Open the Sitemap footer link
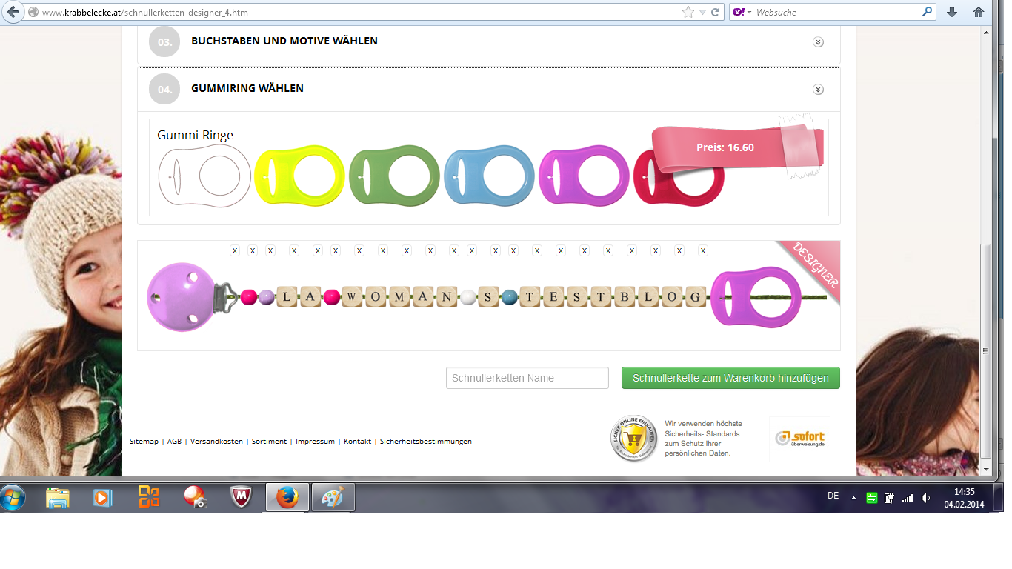Screen dimensions: 1012x569 point(144,442)
